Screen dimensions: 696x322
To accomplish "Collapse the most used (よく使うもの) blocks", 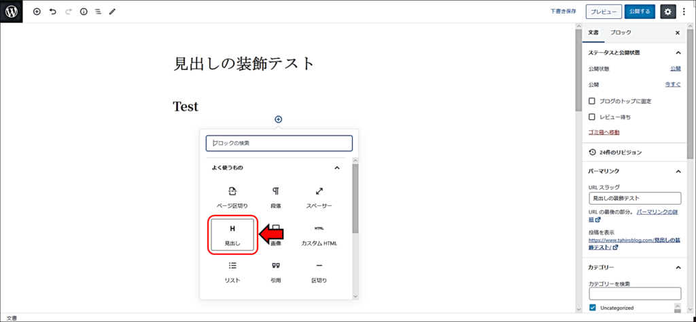I will [336, 167].
